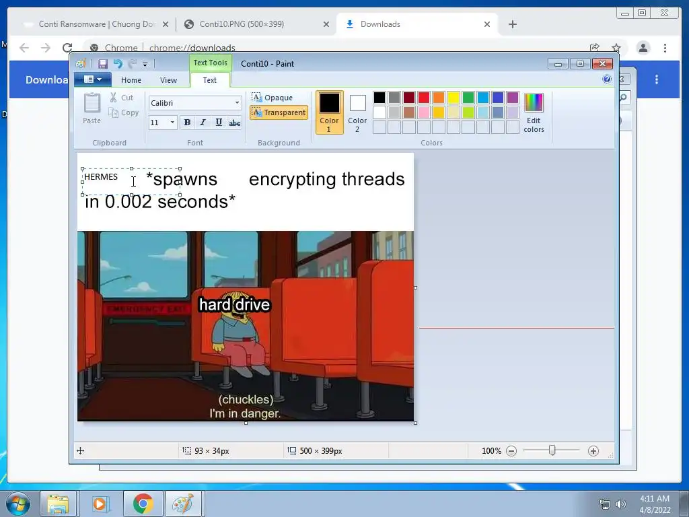Click the Save icon in Paint's quick access toolbar
This screenshot has height=517, width=689.
click(x=103, y=64)
